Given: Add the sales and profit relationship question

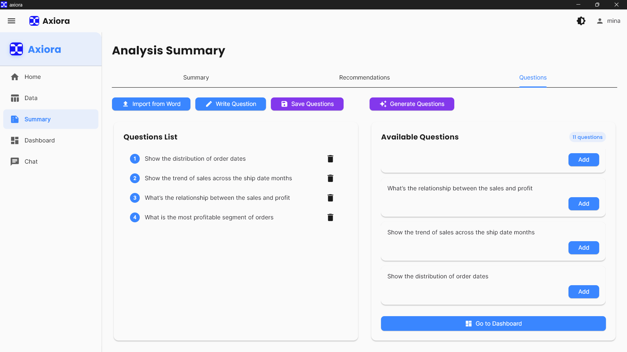Looking at the screenshot, I should (x=584, y=204).
